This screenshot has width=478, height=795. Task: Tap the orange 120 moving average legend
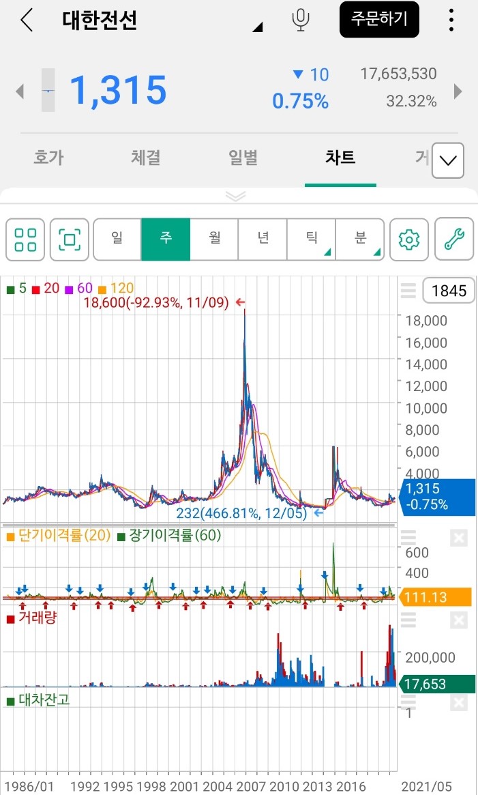(115, 289)
